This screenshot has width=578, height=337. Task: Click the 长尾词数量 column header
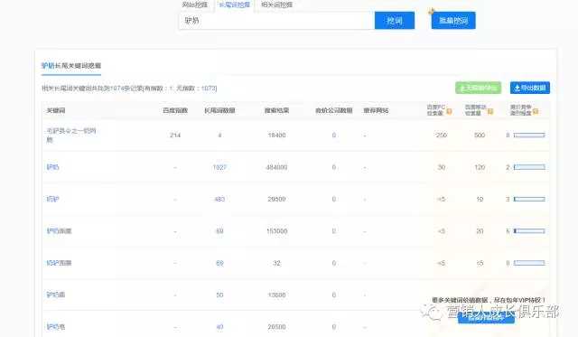(219, 110)
